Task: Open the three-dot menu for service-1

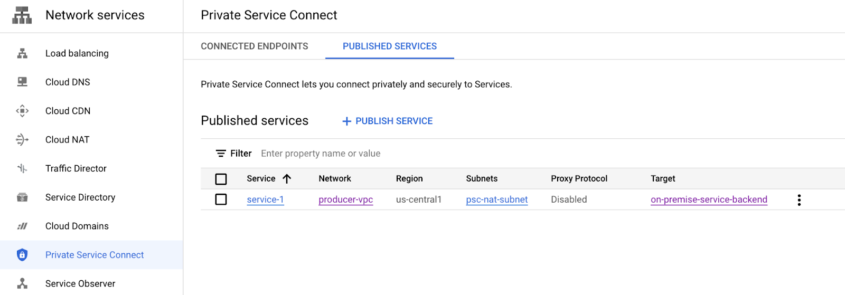Action: click(799, 200)
